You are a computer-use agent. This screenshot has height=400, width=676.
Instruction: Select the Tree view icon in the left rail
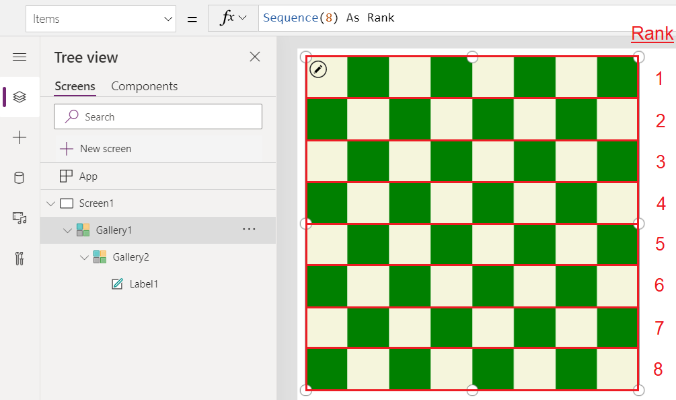(x=20, y=97)
